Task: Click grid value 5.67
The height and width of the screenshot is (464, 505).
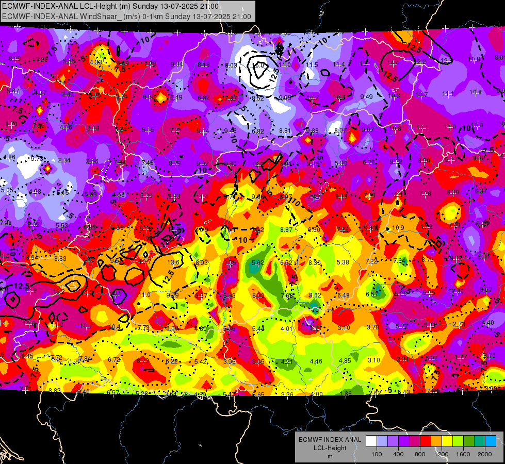Action: pyautogui.click(x=13, y=91)
